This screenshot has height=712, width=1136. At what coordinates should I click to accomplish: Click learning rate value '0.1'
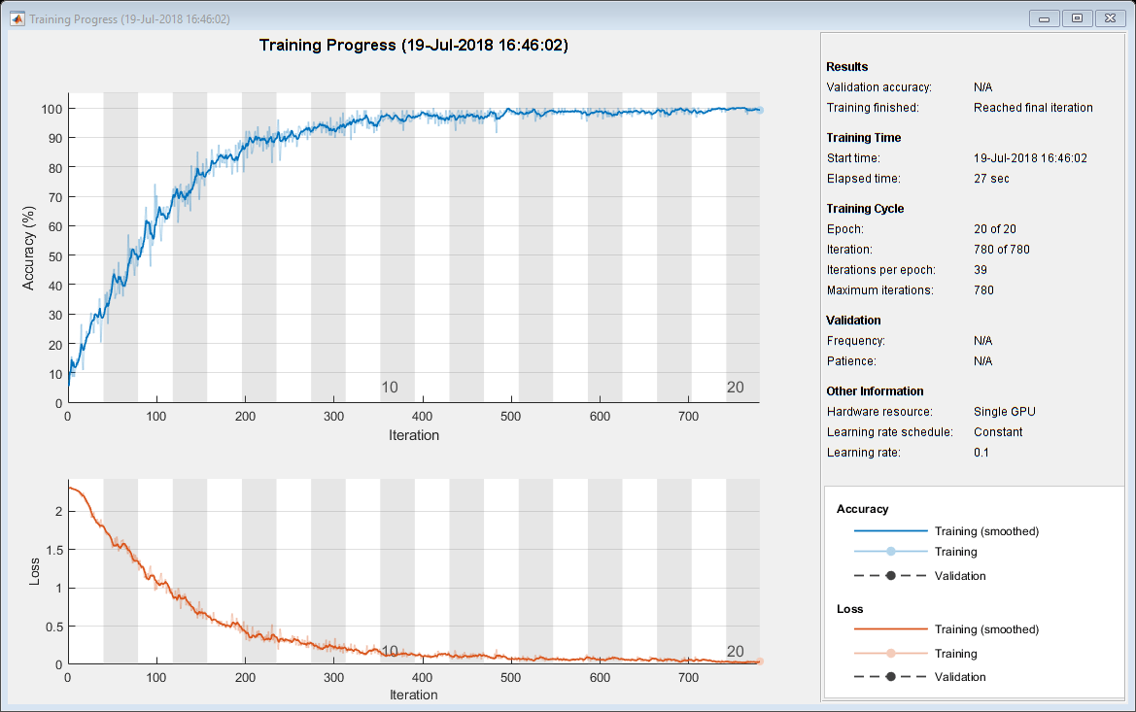[981, 453]
